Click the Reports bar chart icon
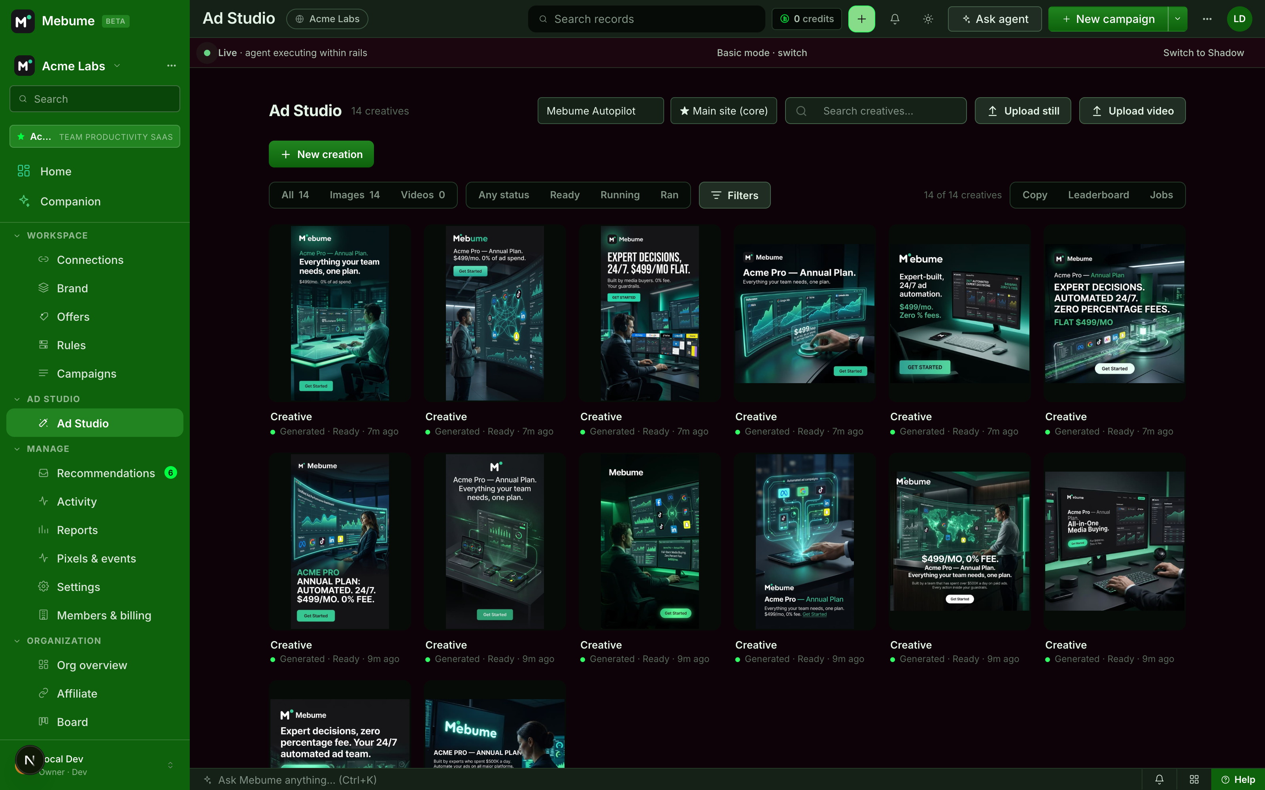 [x=43, y=530]
